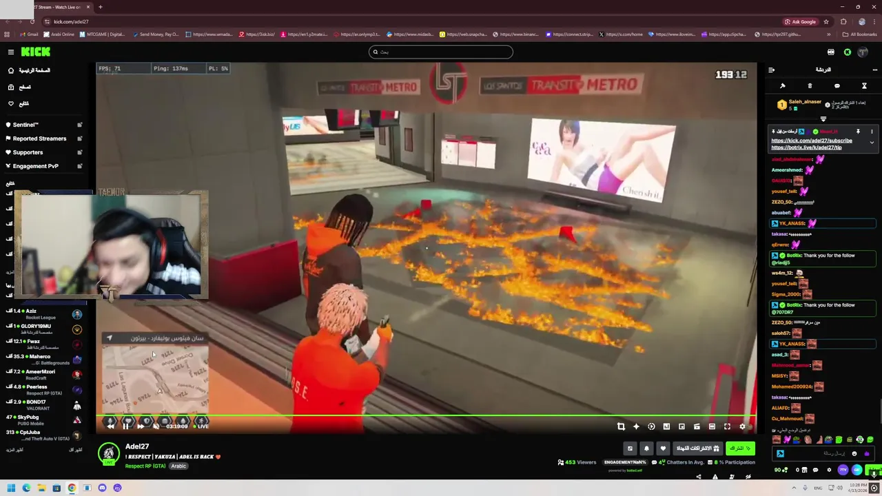The image size is (882, 496).
Task: Collapse the pinned message with chevron
Action: pos(872,143)
